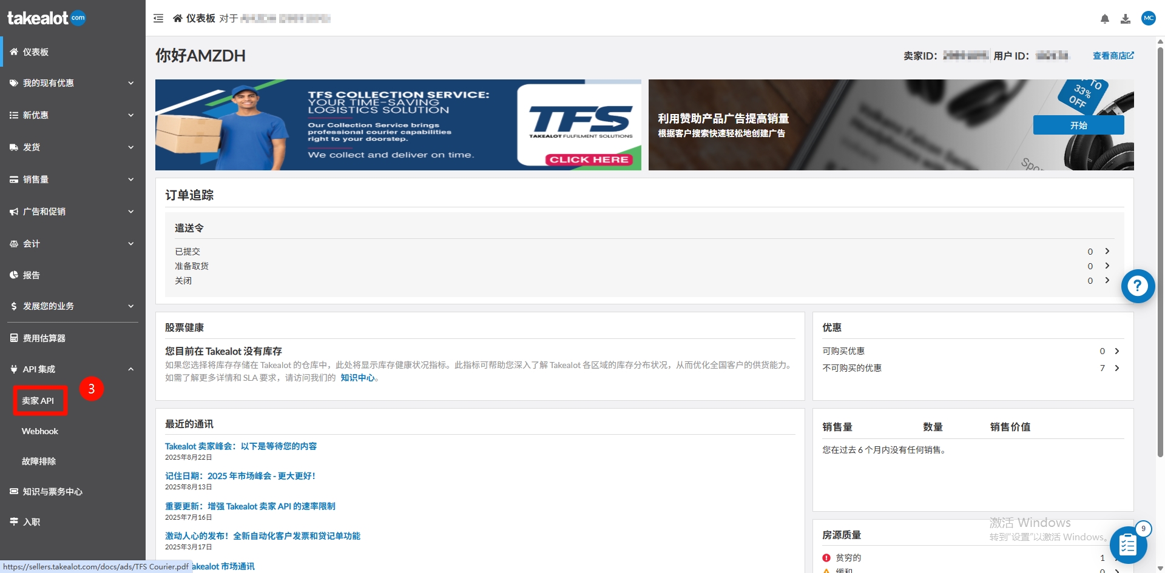Screen dimensions: 1165x573
Task: Click 查看商店 link
Action: 1113,56
